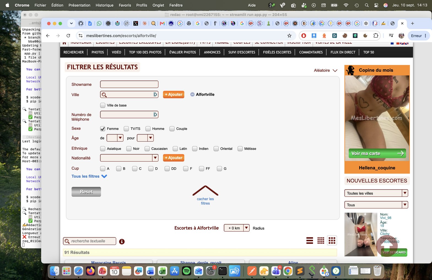Click the Reset button
The image size is (432, 280).
tap(86, 192)
